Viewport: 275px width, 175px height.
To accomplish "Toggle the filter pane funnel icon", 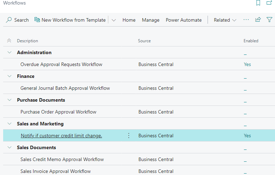I will [269, 20].
